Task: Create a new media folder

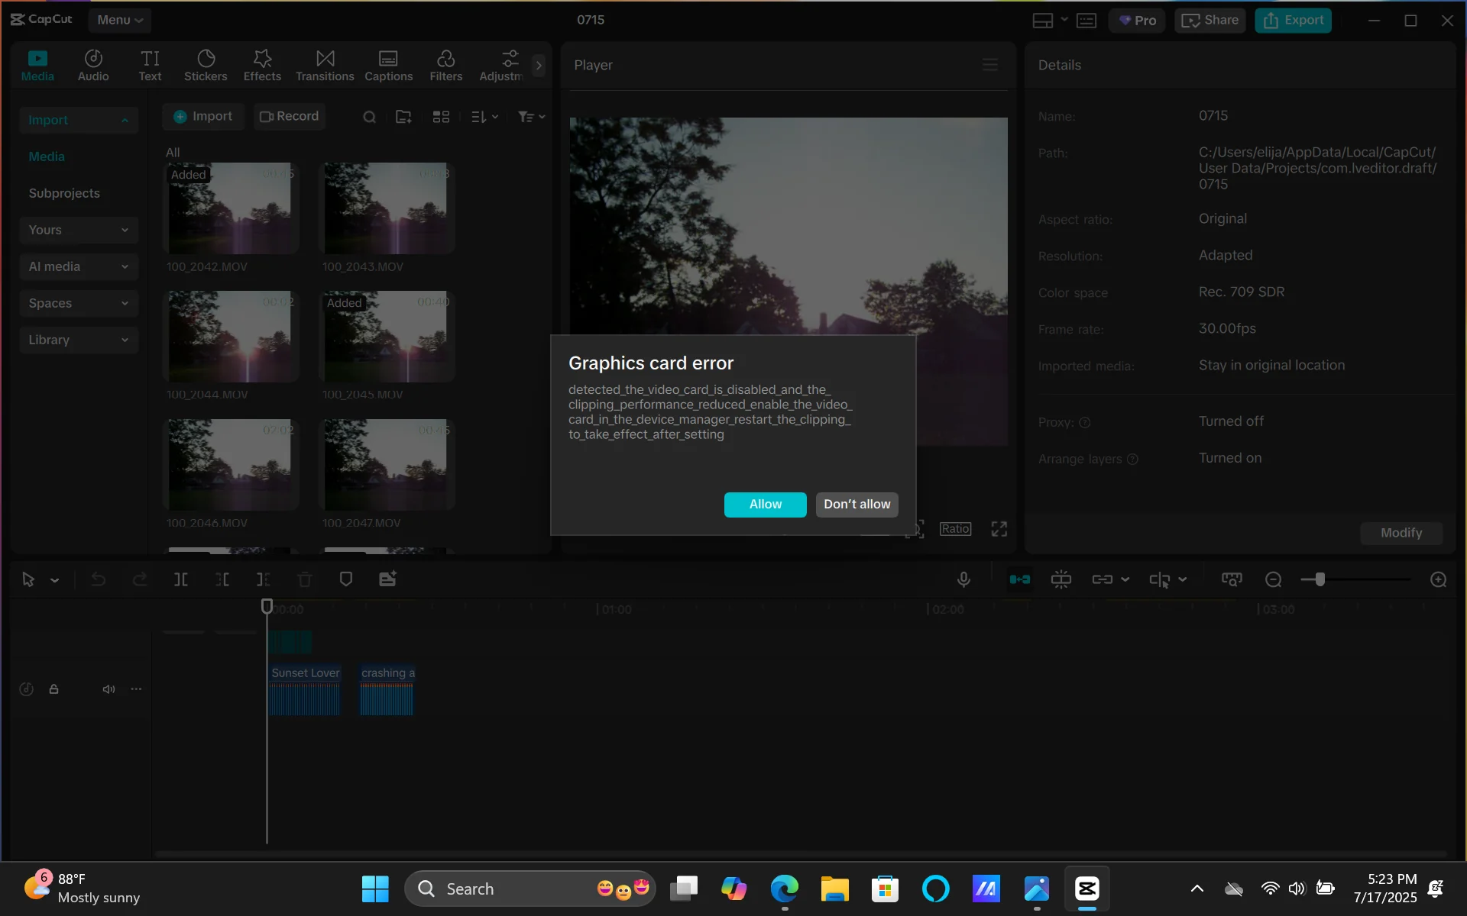Action: [403, 117]
